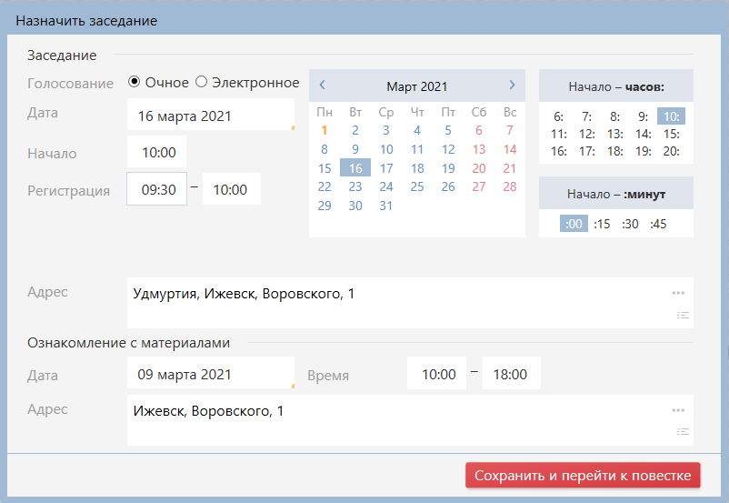
Task: Go to next month in calendar
Action: (x=512, y=86)
